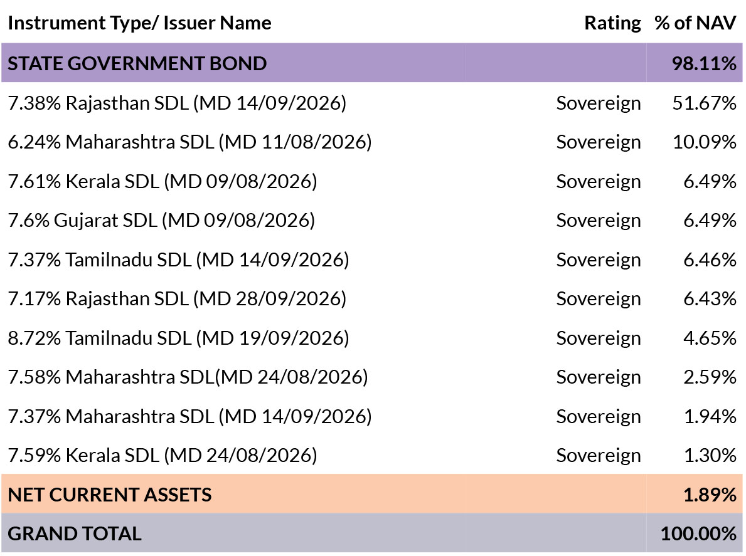Select 7.6% Gujarat SDL entry

(x=161, y=221)
